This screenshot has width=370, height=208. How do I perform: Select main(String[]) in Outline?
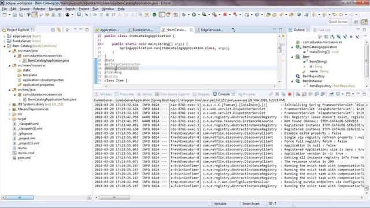(320, 52)
